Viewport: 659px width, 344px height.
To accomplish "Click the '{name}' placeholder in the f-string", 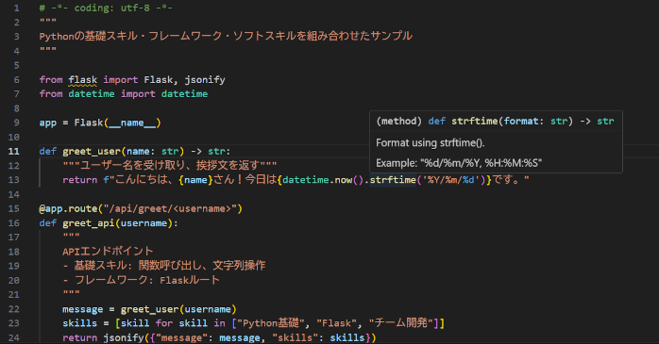I will pos(195,180).
